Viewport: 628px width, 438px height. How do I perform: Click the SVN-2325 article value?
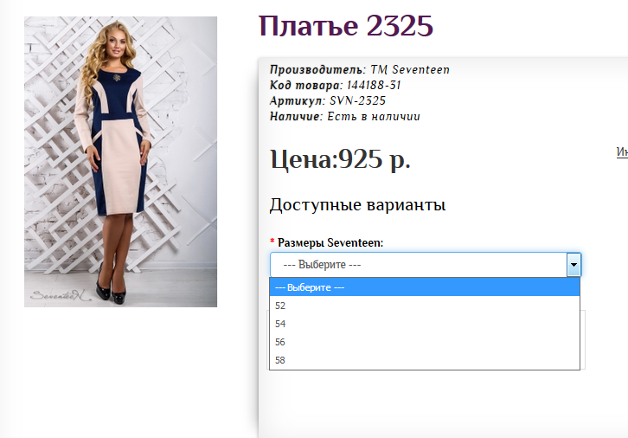point(357,101)
